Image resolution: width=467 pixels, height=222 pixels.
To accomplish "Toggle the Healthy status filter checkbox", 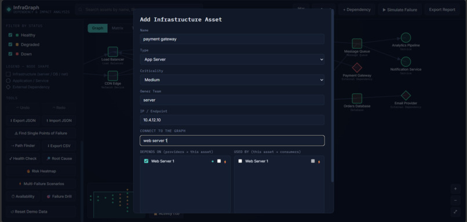I will (10, 35).
